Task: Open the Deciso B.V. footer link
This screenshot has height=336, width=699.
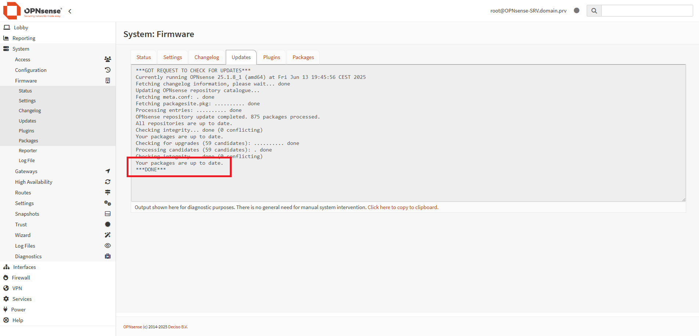Action: pyautogui.click(x=178, y=327)
